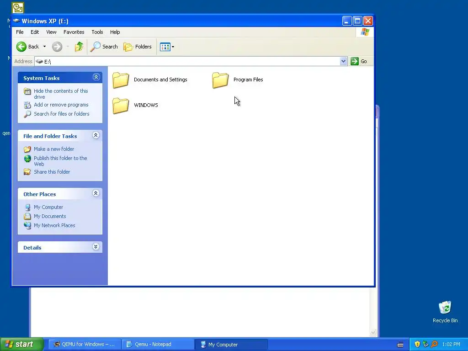The height and width of the screenshot is (351, 468).
Task: Click Publish this folder to the Web
Action: coord(61,161)
